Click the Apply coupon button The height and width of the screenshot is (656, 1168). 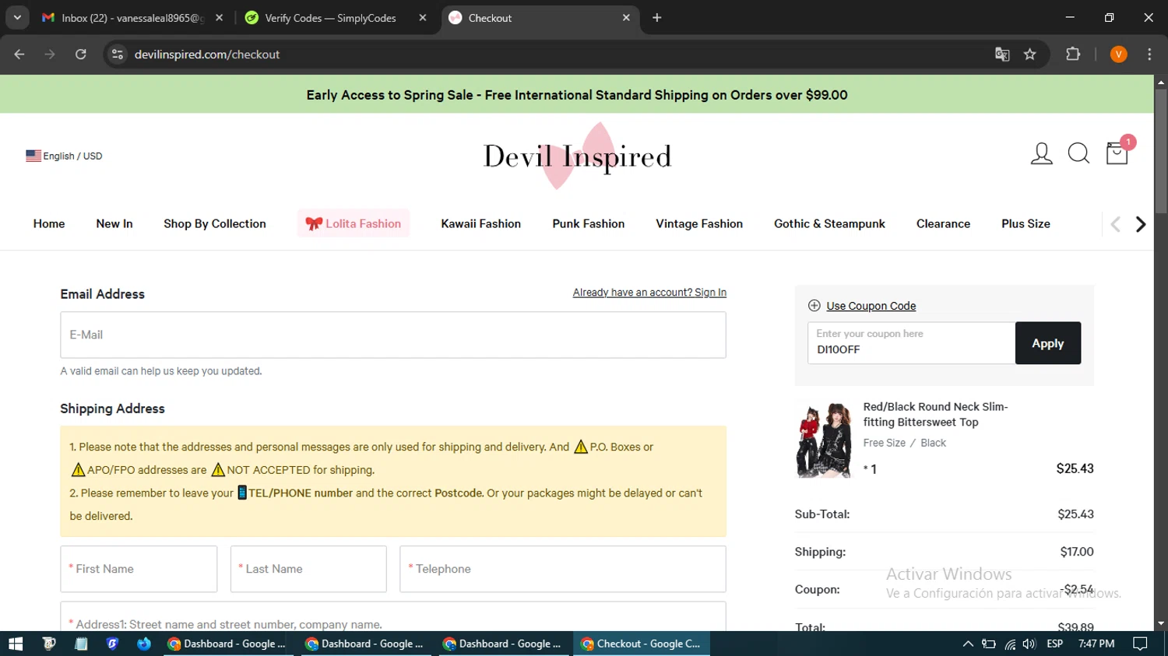tap(1048, 343)
